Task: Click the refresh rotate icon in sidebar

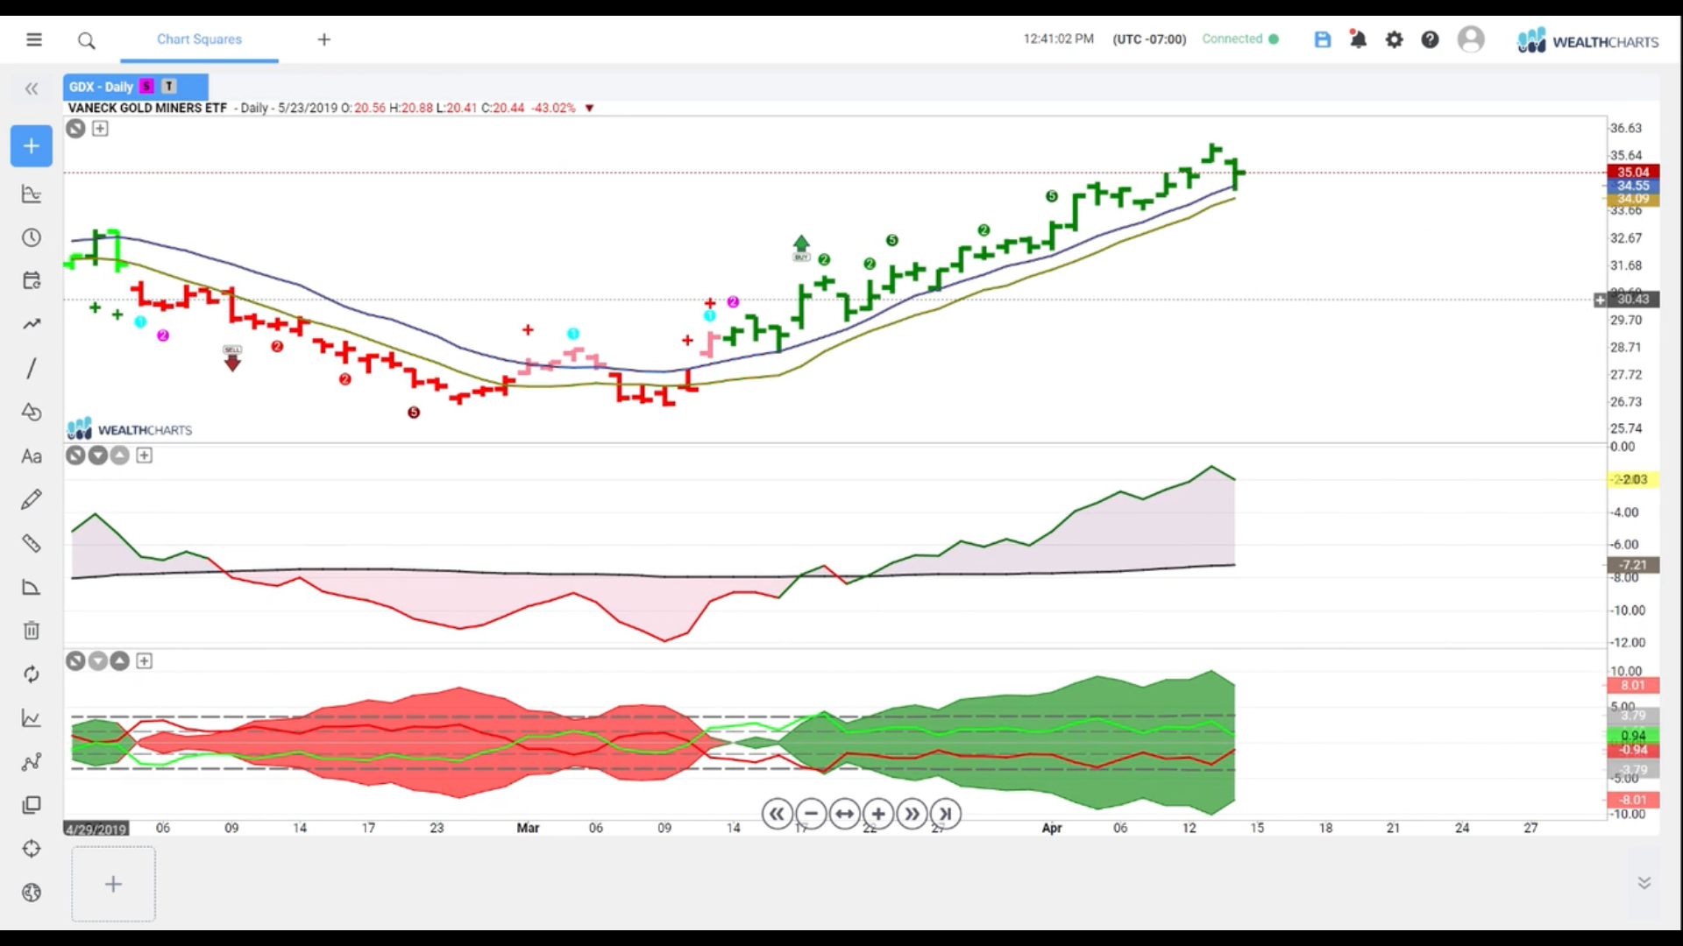Action: click(32, 674)
